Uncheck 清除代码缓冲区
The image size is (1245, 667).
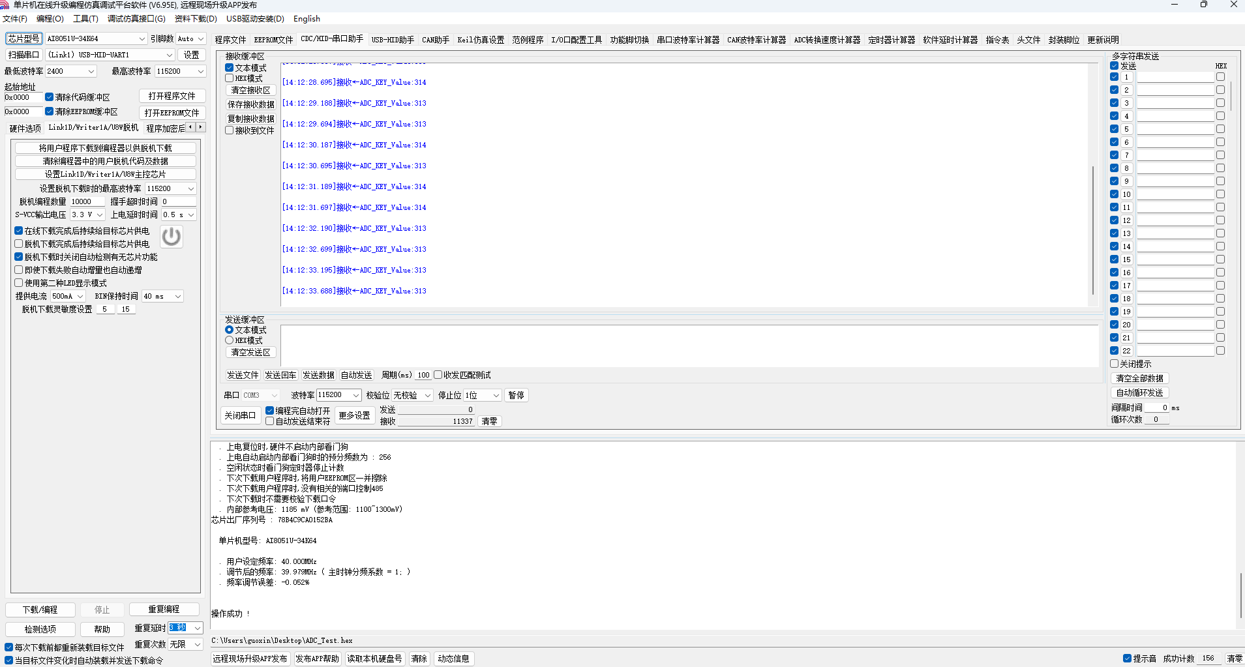coord(49,97)
